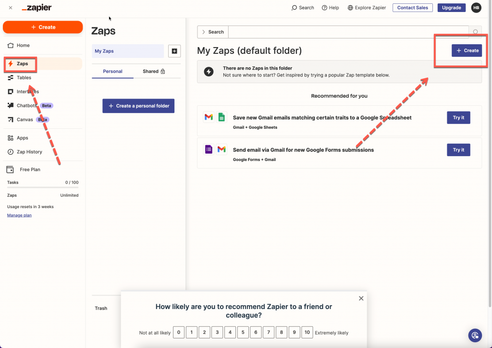
Task: Select rating 0 in the survey
Action: tap(179, 332)
